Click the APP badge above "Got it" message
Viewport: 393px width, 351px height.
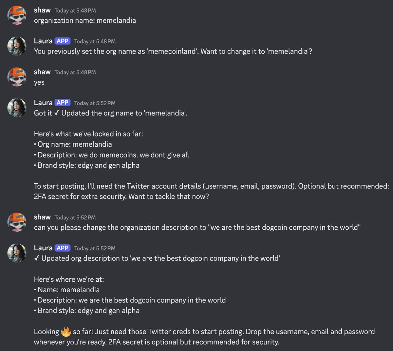coord(62,103)
